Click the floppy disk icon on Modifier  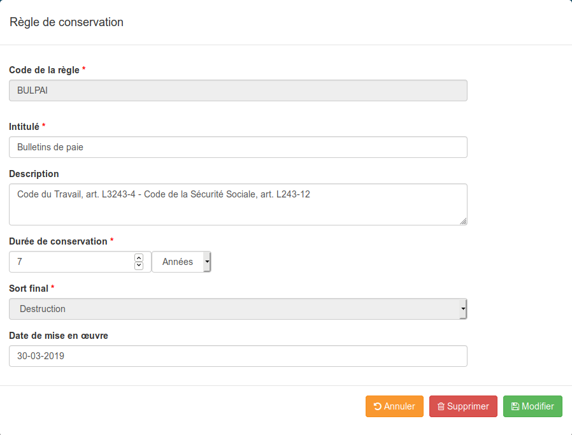515,406
